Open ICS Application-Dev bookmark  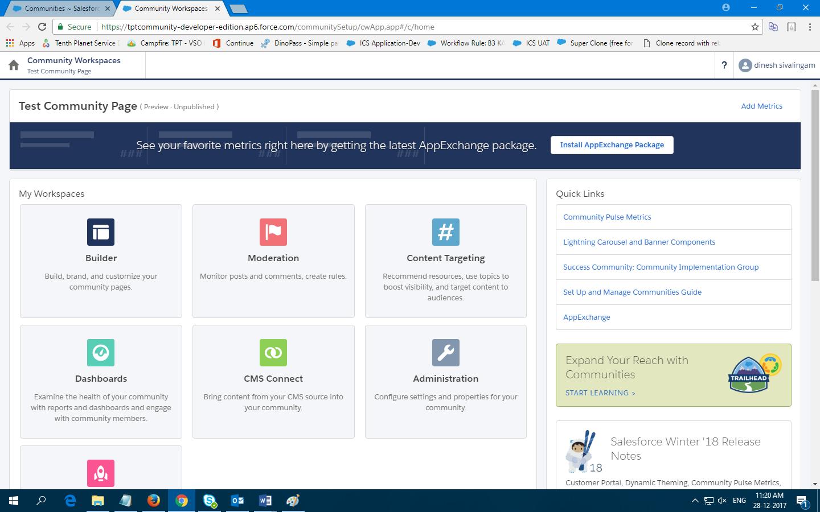[383, 43]
